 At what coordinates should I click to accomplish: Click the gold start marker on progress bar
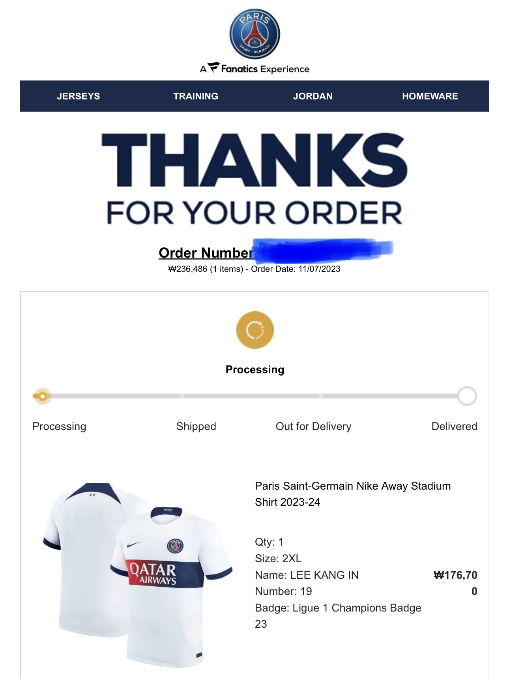pyautogui.click(x=42, y=396)
